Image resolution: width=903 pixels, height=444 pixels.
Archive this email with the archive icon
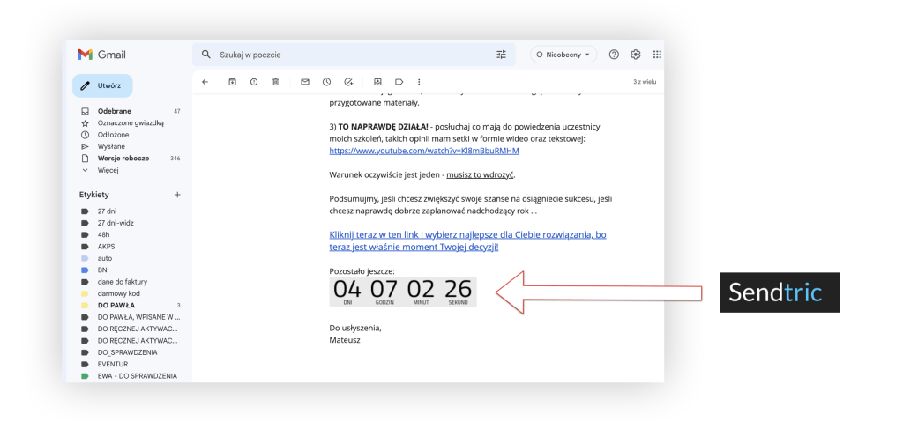[232, 82]
